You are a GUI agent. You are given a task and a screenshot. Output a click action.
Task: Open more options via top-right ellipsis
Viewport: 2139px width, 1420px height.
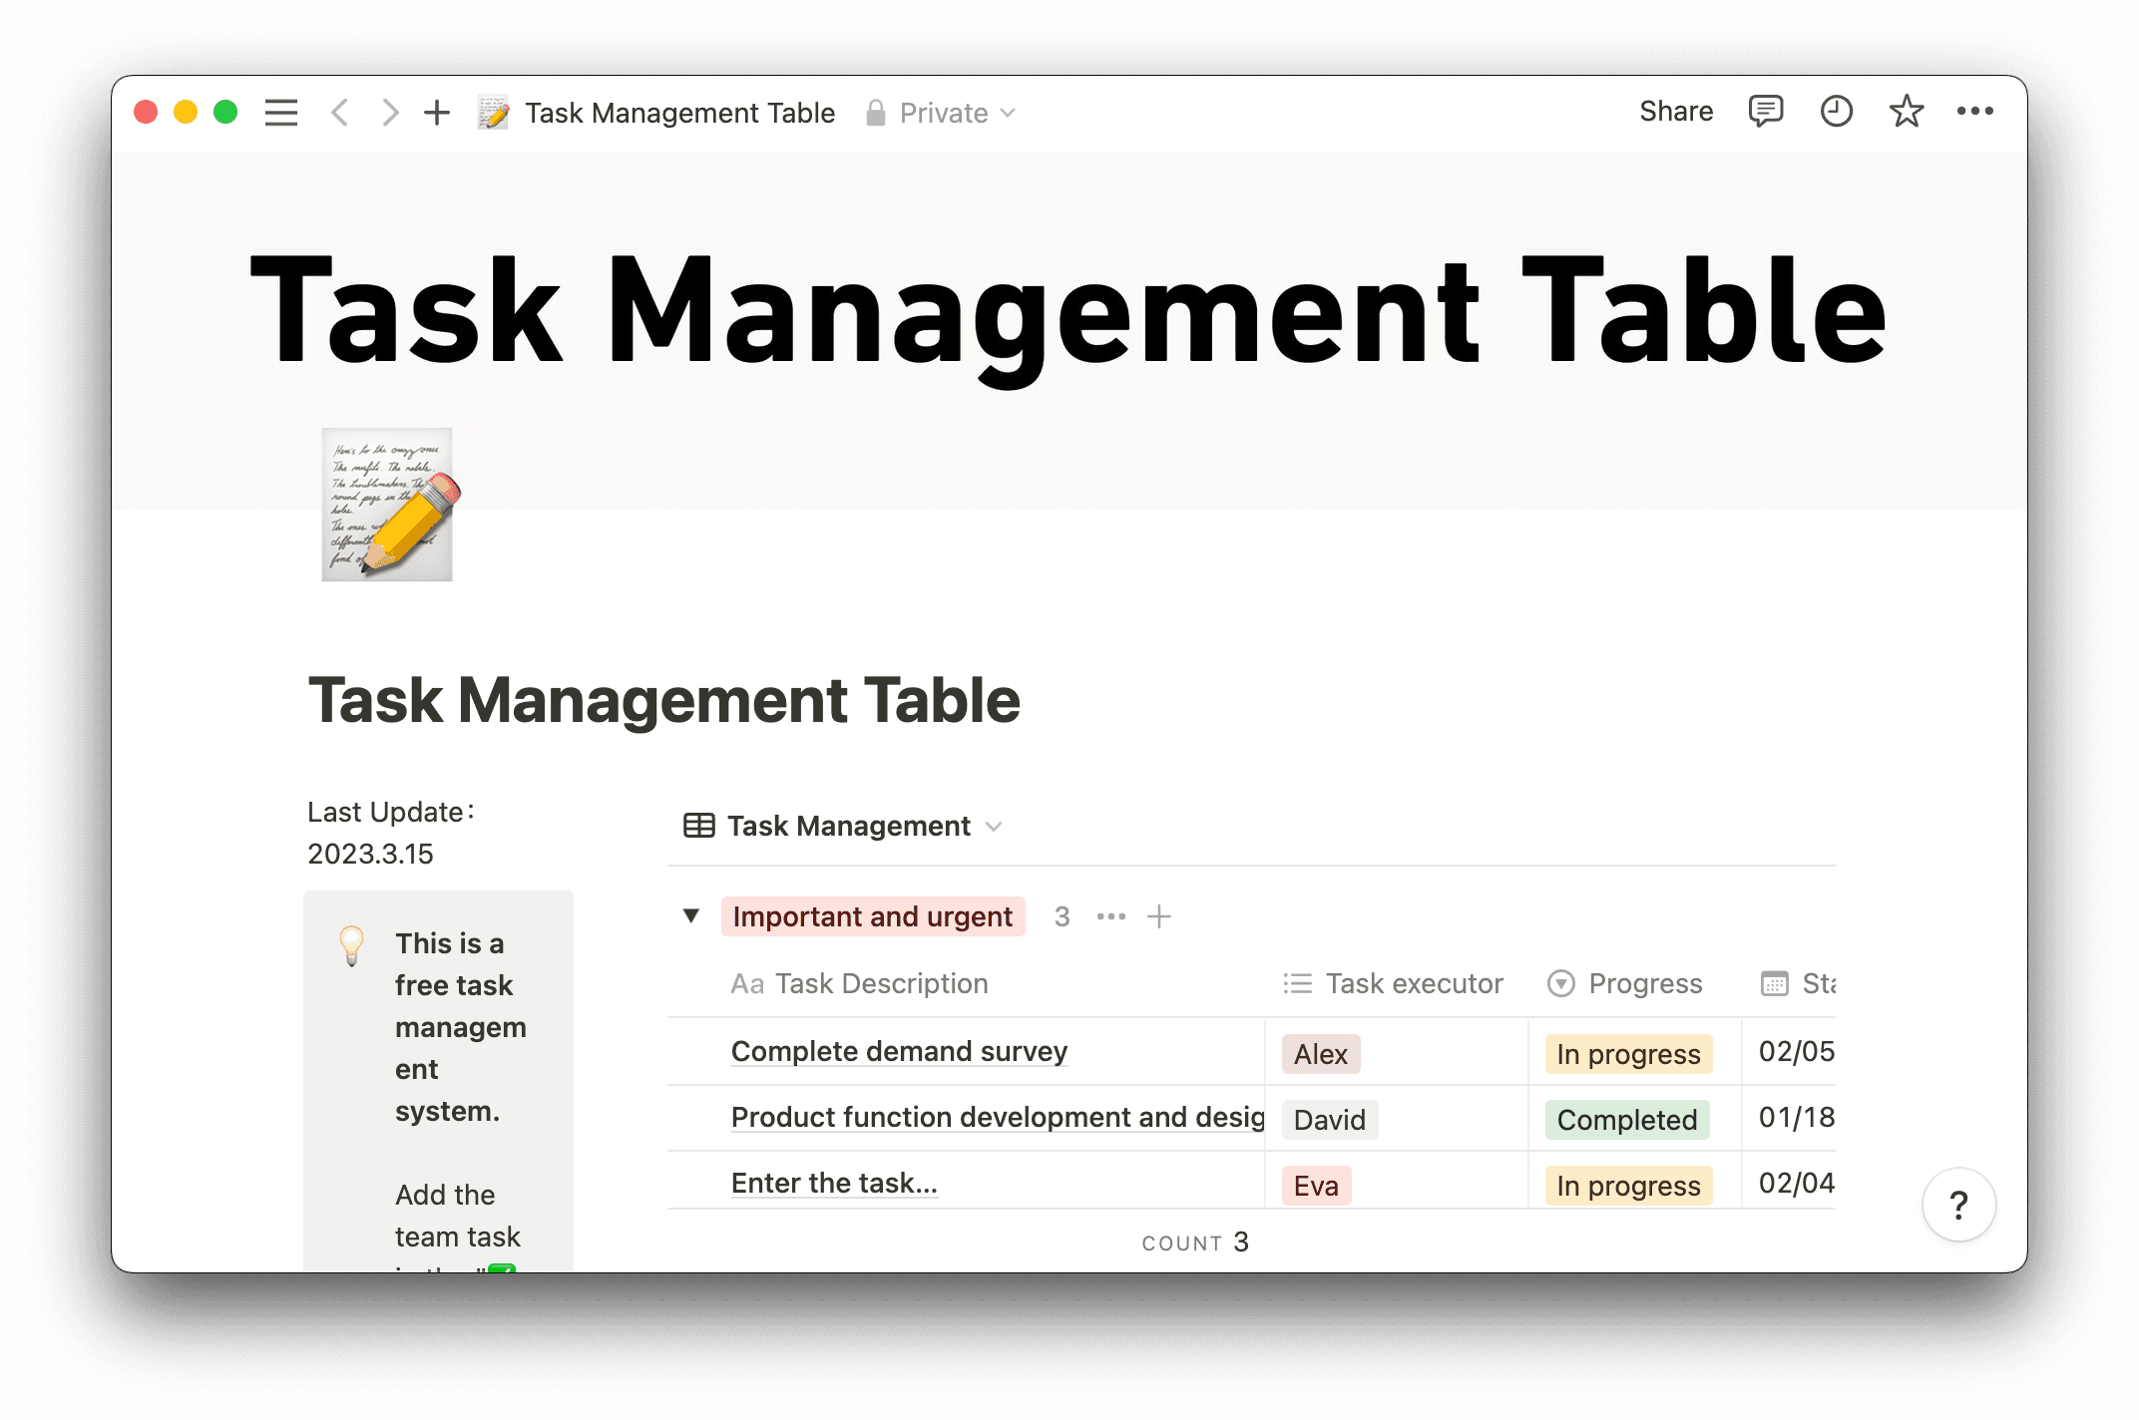tap(1975, 111)
